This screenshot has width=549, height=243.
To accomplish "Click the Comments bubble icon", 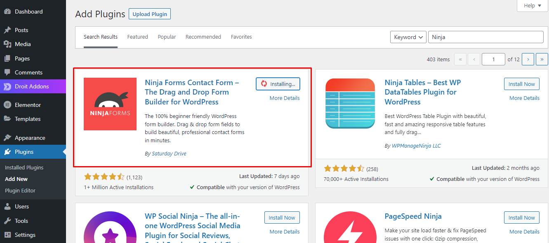I will tap(7, 72).
